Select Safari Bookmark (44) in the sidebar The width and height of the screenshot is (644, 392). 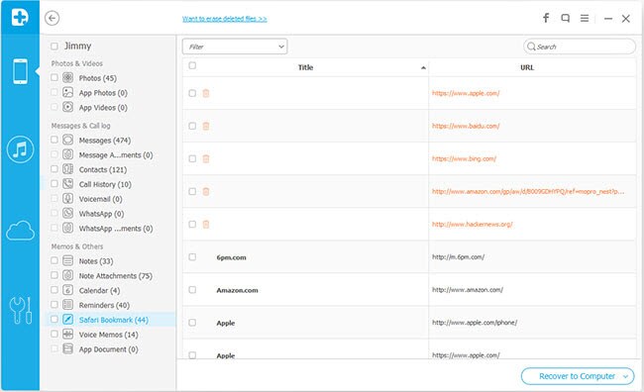pos(113,320)
